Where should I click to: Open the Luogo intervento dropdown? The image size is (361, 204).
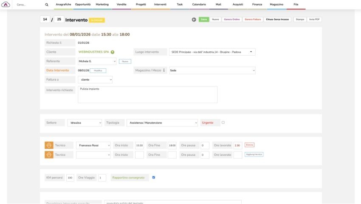tap(212, 52)
